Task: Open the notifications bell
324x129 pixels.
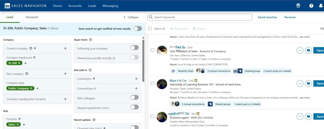Action: 321,6
